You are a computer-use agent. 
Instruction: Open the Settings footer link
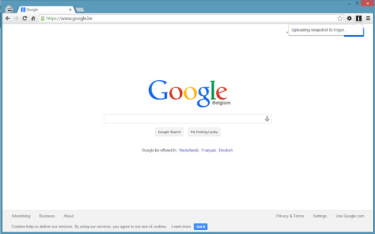coord(320,216)
